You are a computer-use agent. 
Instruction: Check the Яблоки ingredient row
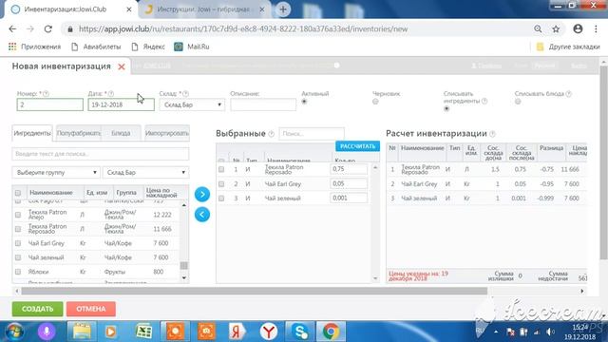point(18,272)
